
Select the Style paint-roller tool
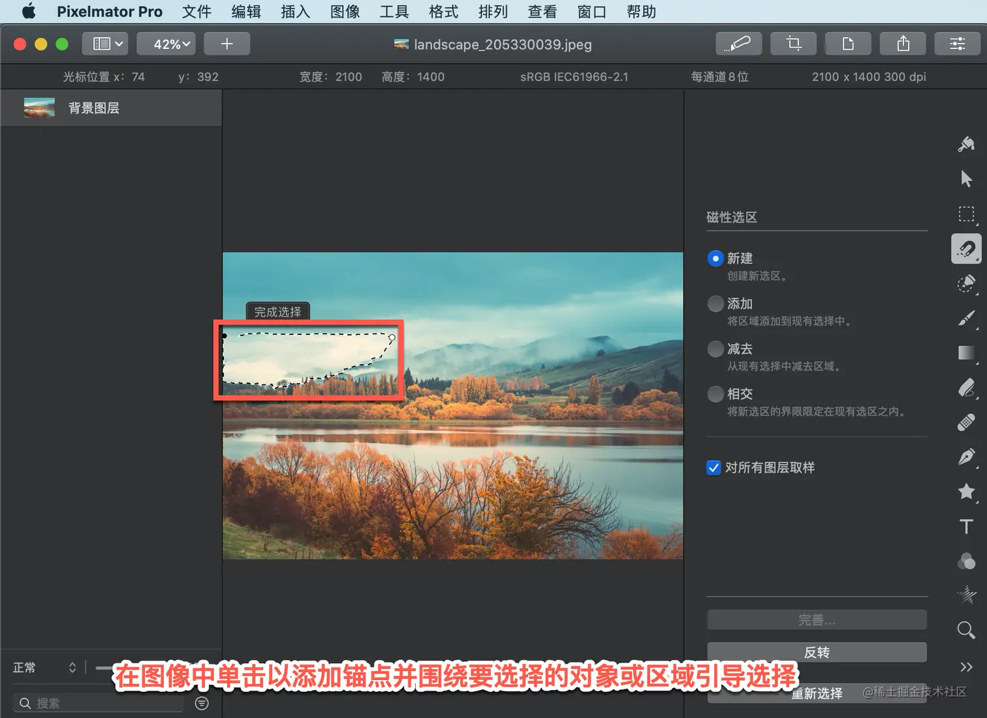point(966,144)
